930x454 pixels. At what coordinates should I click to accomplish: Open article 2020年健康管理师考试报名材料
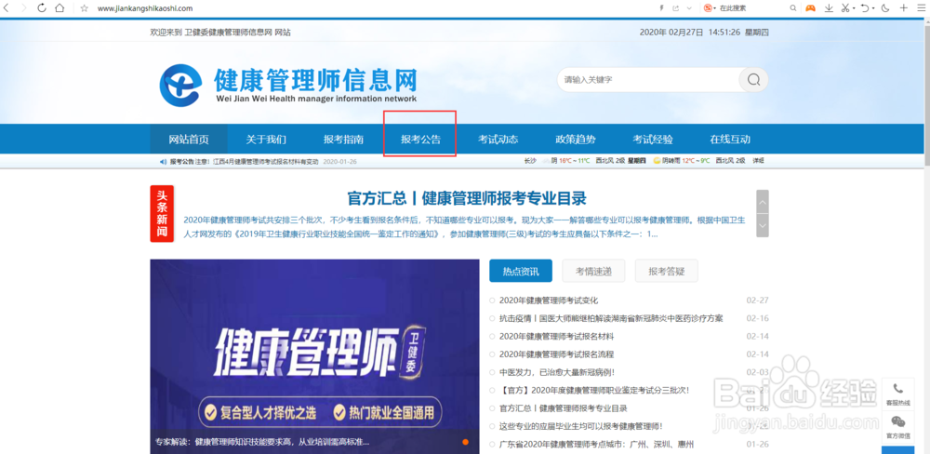(x=556, y=337)
